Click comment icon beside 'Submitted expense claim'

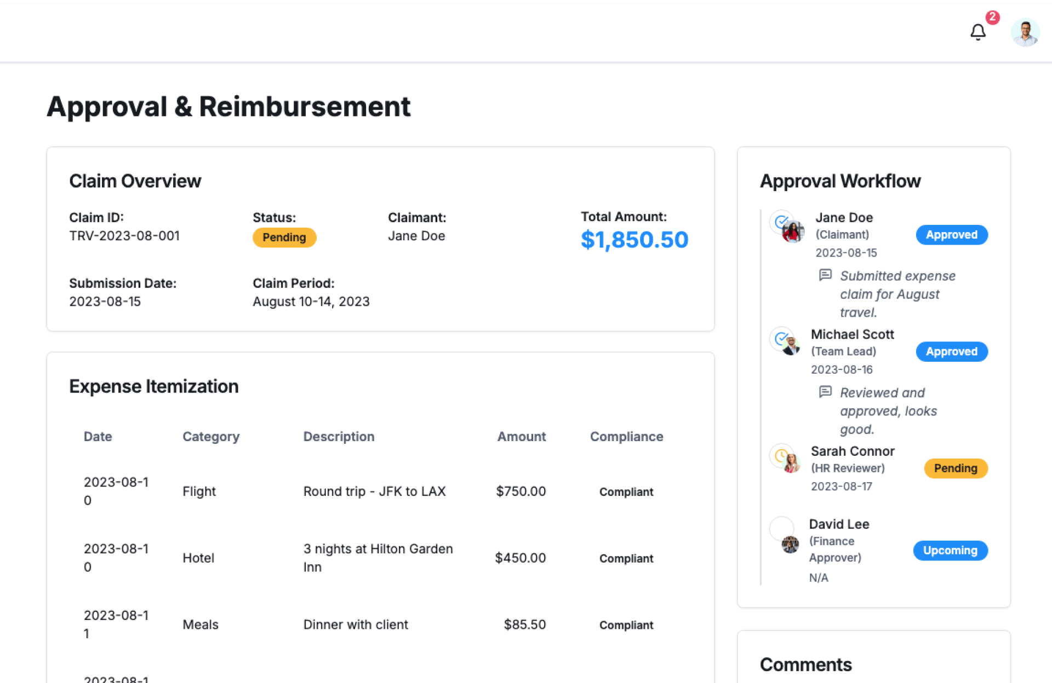(825, 275)
